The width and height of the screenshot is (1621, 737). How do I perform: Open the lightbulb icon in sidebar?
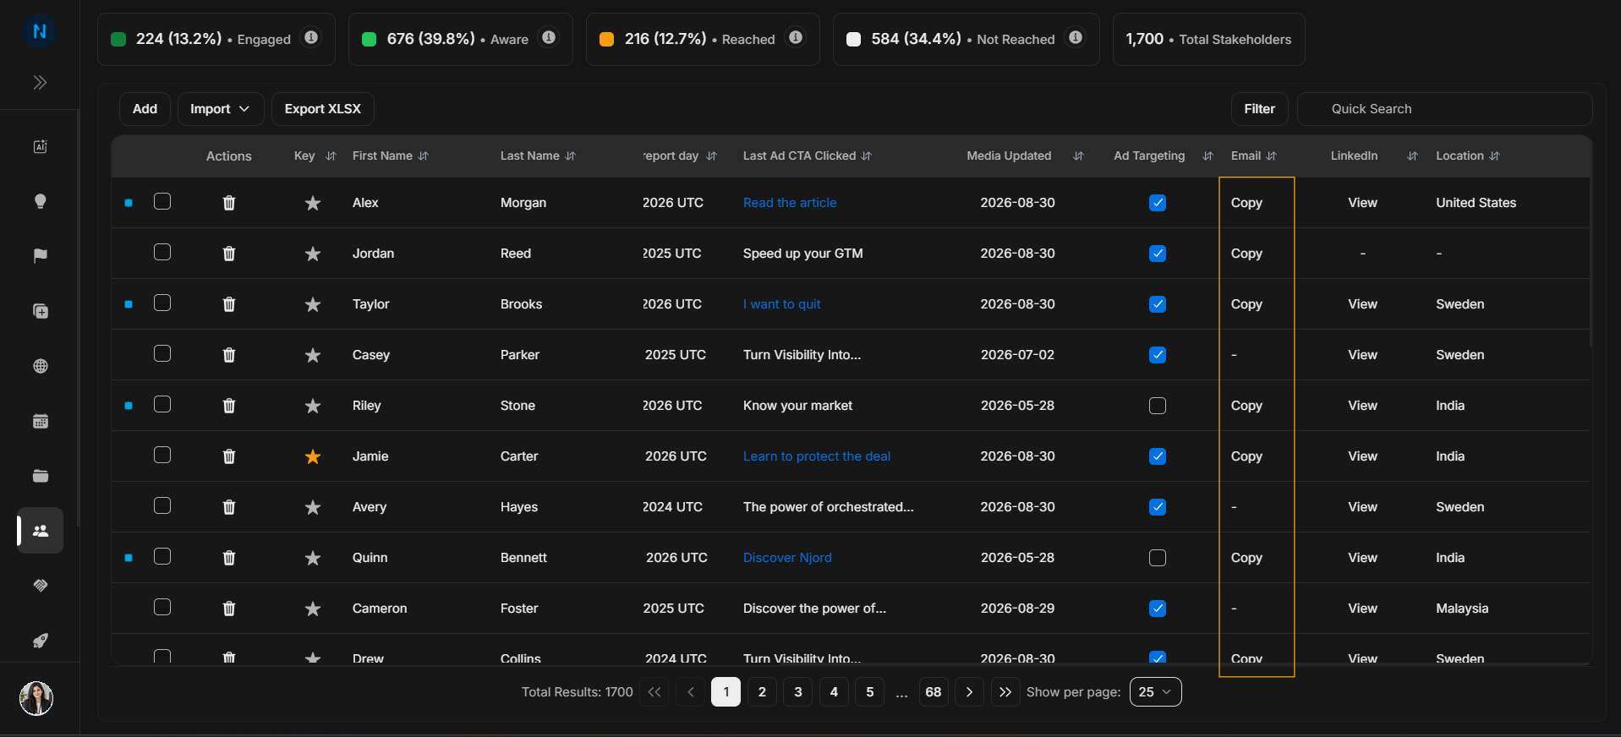pyautogui.click(x=40, y=201)
